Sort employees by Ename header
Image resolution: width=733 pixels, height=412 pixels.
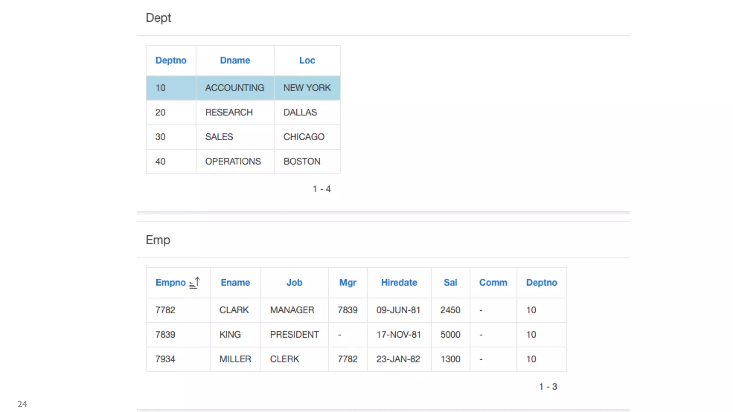tap(235, 283)
